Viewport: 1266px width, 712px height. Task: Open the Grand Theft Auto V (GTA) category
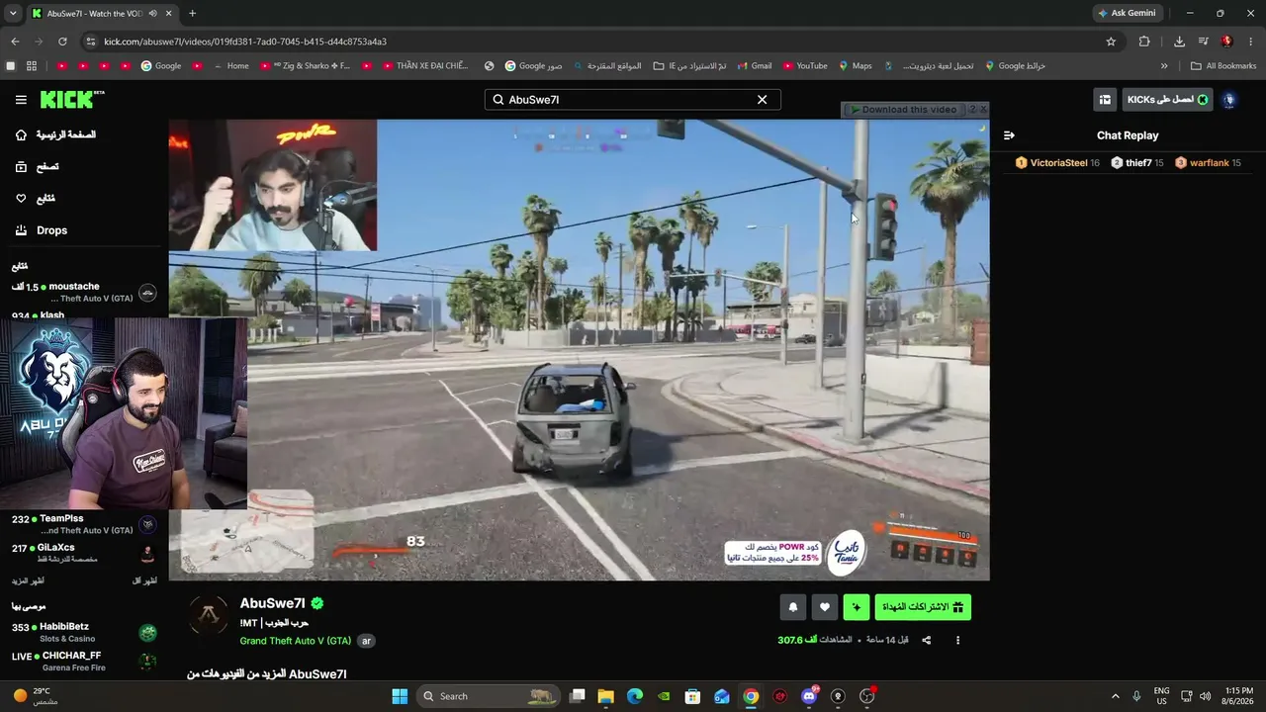pyautogui.click(x=295, y=641)
